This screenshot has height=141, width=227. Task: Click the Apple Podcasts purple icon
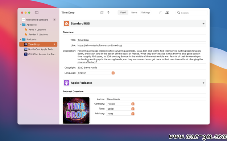pos(67,83)
